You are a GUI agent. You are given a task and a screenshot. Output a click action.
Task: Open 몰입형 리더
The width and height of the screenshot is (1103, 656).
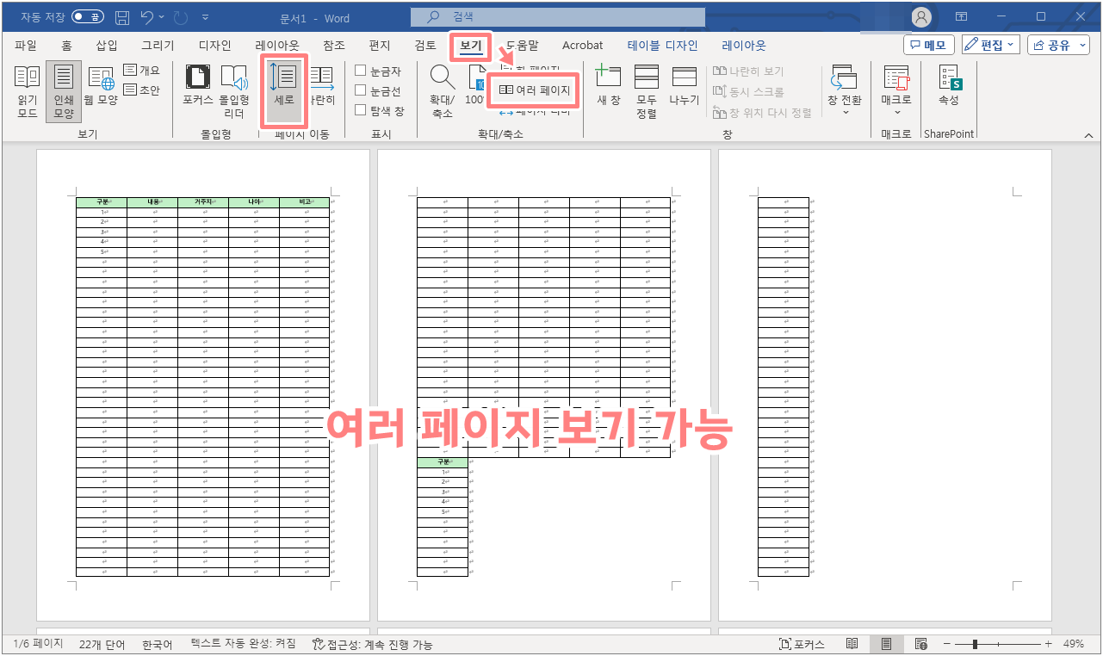click(x=234, y=91)
